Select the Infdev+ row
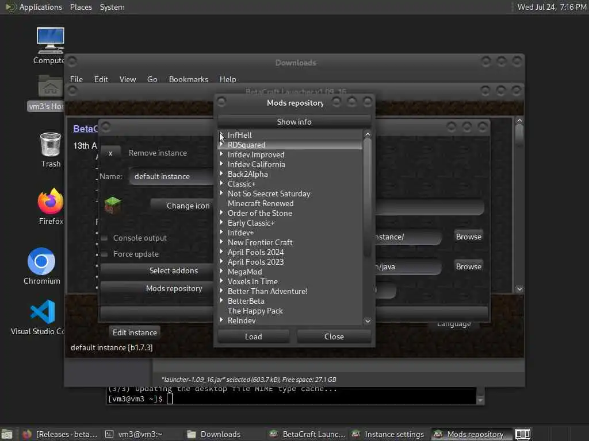The width and height of the screenshot is (589, 441). tap(290, 233)
